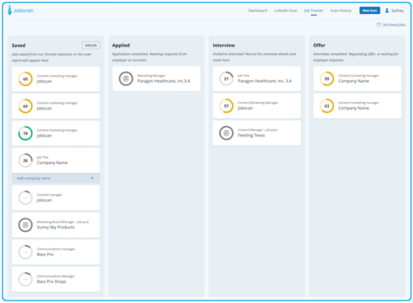Click Paragon Healthcare Applied card document icon
Viewport: 413px width, 303px height.
coord(126,78)
